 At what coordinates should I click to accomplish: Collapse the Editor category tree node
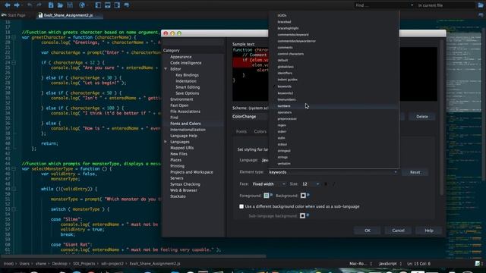(x=166, y=69)
